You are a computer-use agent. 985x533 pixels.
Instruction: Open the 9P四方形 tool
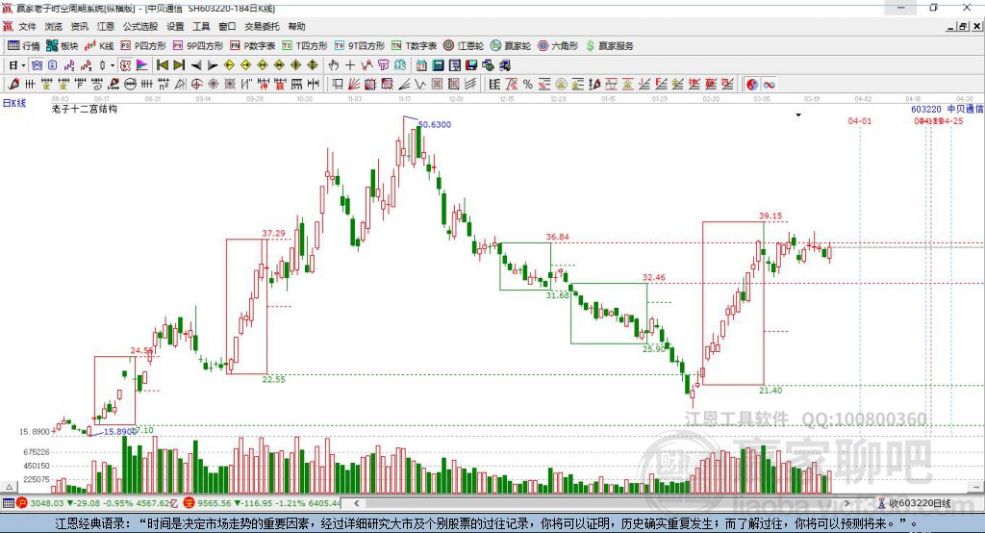(198, 46)
